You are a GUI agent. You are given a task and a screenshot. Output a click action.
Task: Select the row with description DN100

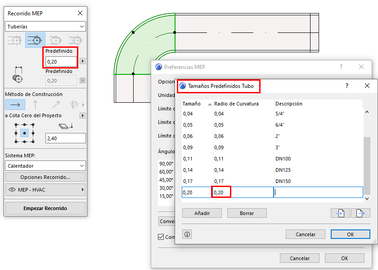point(272,159)
